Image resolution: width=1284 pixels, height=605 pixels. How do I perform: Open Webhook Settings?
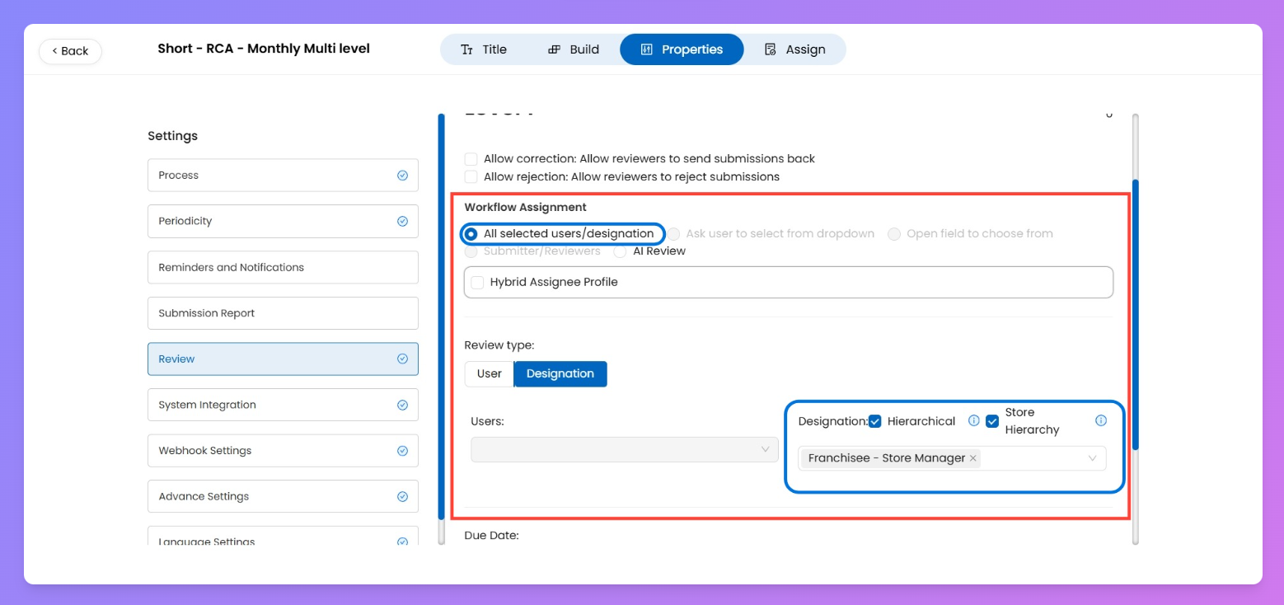283,451
